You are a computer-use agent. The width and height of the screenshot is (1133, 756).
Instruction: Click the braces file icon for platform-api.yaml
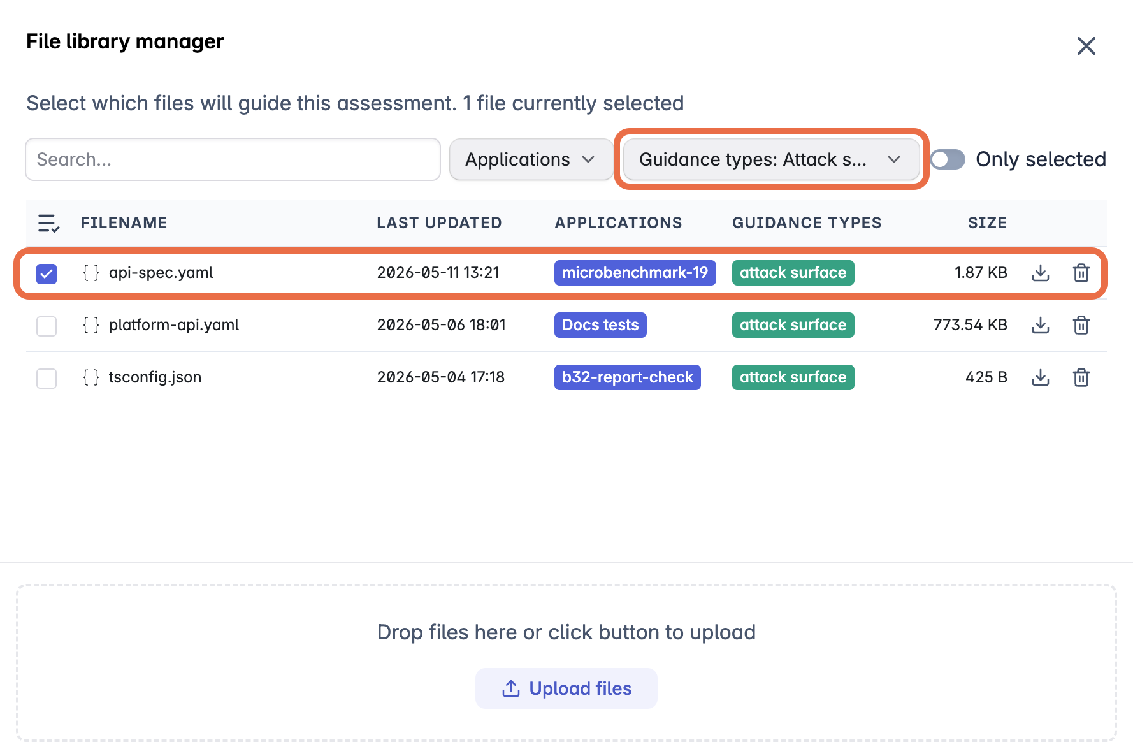(x=91, y=325)
